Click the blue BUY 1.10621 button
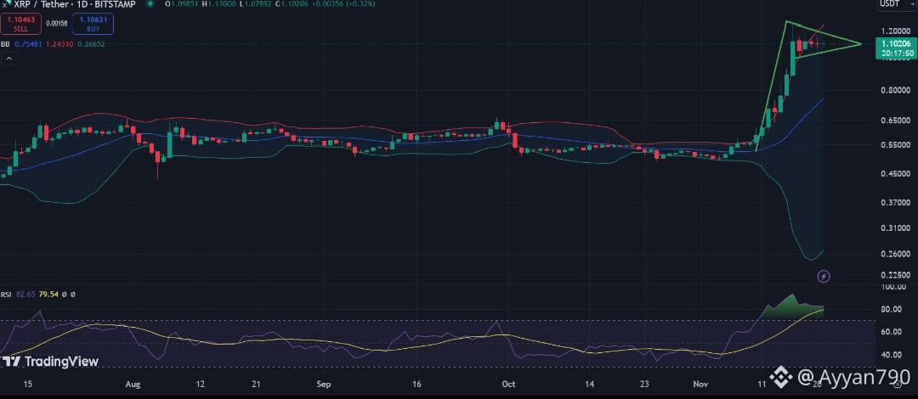Viewport: 918px width, 399px height. [x=93, y=24]
